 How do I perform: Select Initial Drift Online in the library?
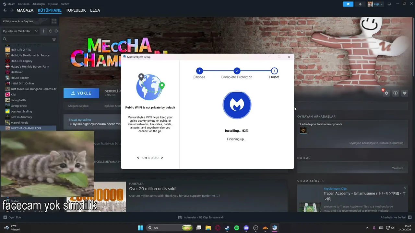[x=22, y=83]
